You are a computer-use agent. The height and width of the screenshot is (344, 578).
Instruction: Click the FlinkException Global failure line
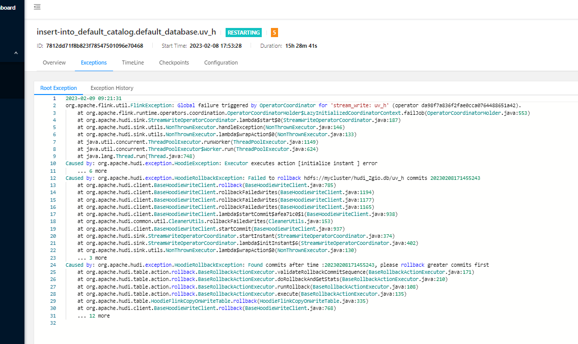tap(293, 106)
